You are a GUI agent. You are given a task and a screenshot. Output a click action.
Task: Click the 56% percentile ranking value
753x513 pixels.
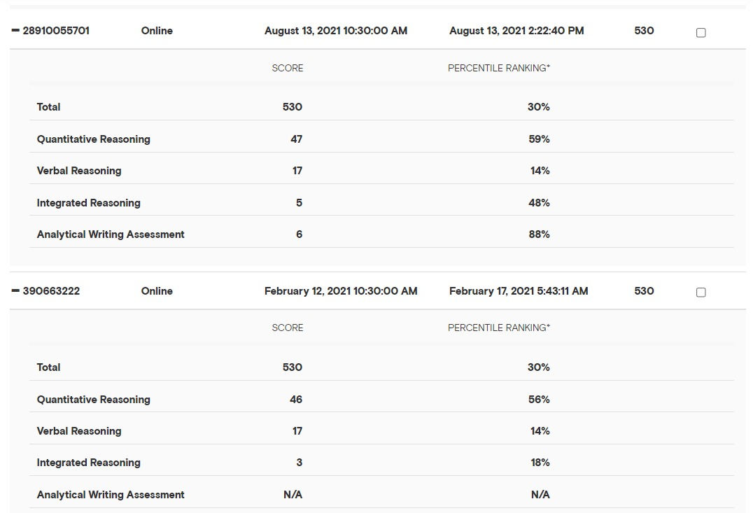click(x=539, y=400)
